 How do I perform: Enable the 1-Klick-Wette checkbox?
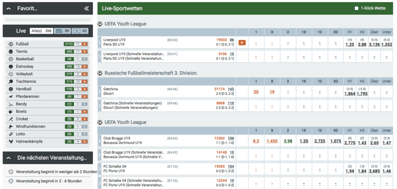(357, 9)
